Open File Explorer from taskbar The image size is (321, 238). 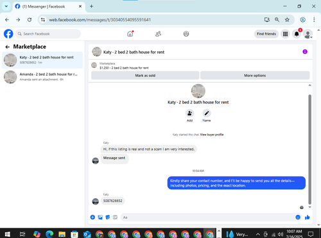click(62, 234)
